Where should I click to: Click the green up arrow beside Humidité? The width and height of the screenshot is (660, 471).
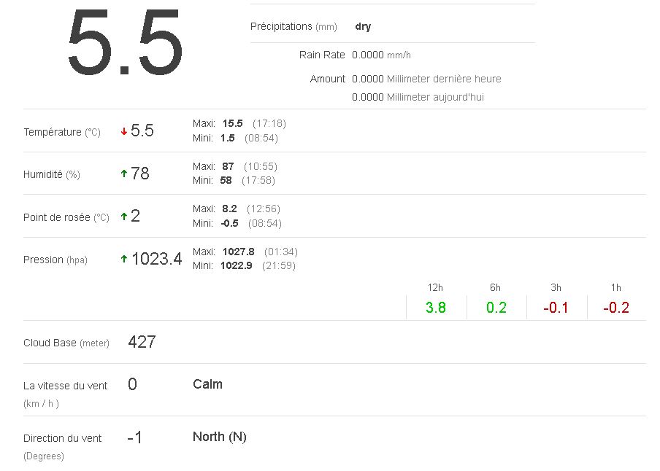124,174
